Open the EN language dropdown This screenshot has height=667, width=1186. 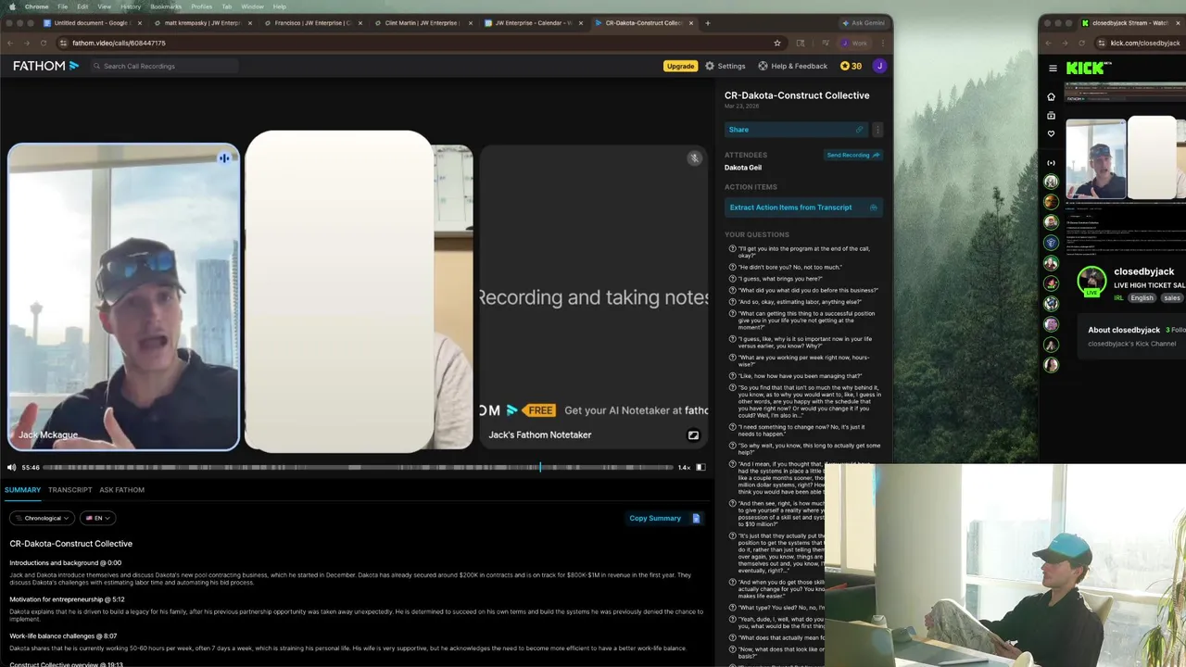[97, 518]
